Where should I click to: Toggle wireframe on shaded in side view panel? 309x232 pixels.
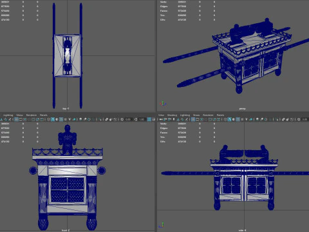click(238, 119)
